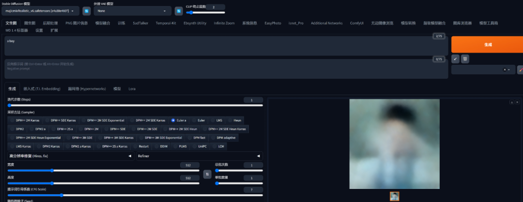This screenshot has height=202, width=523.
Task: Adjust the 高度 height slider
Action: tap(104, 183)
